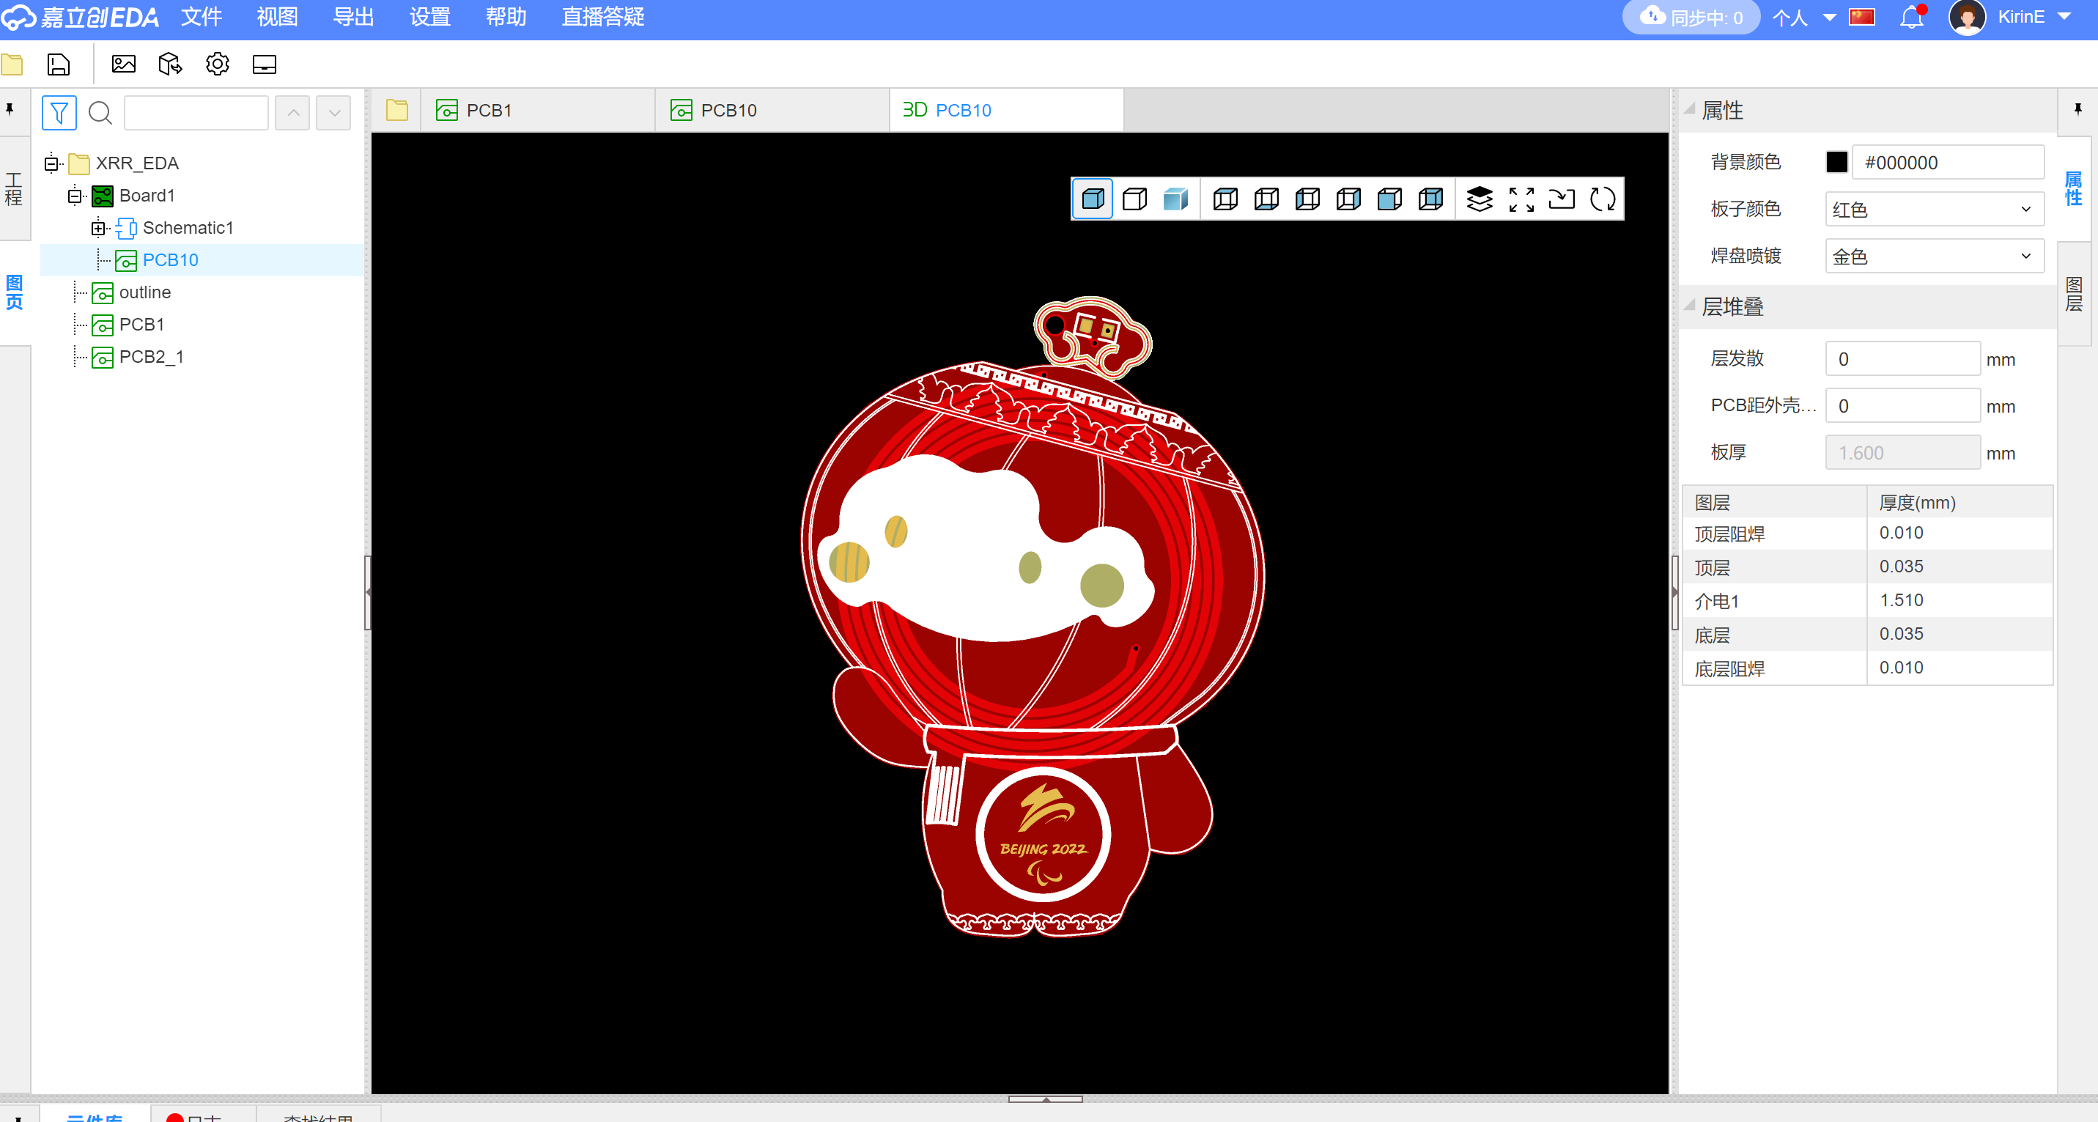Switch to the PCB1 editor tab
The height and width of the screenshot is (1122, 2098).
(x=538, y=110)
